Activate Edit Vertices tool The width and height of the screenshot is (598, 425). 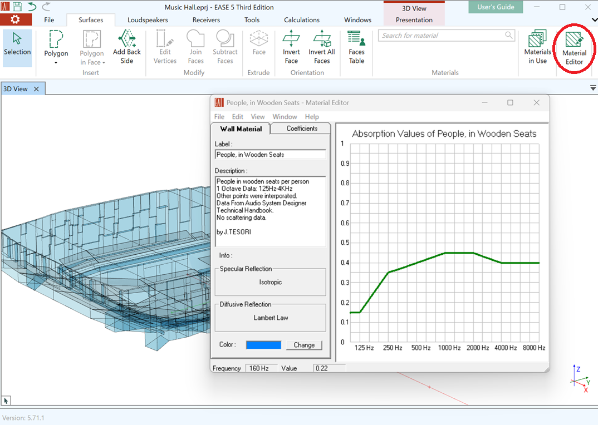coord(165,47)
